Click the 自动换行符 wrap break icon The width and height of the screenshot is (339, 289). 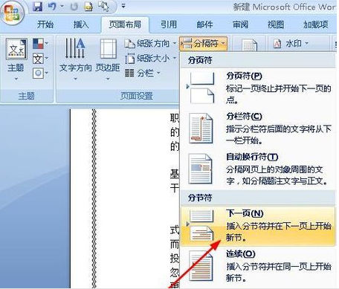[200, 169]
